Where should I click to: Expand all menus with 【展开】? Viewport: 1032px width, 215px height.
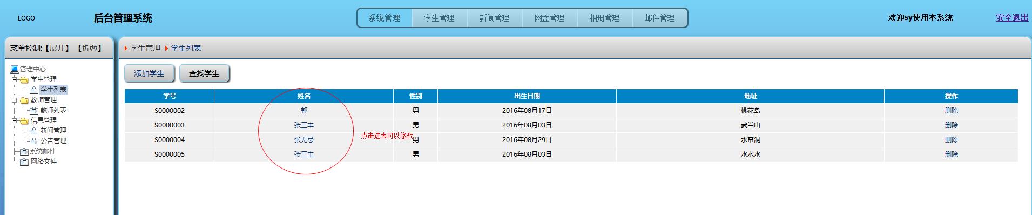coord(57,48)
